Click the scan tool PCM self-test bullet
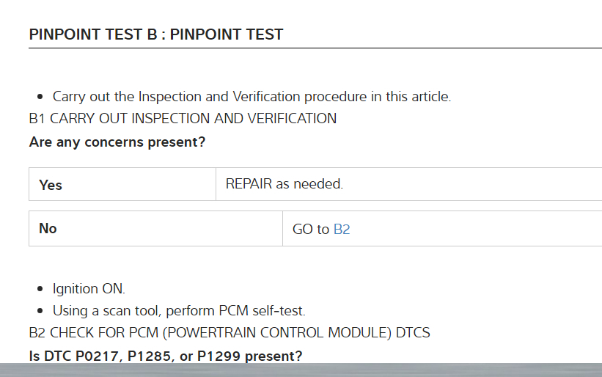Screen dimensions: 602x377 coord(179,311)
